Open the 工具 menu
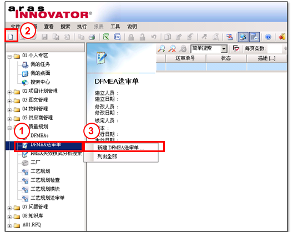The height and width of the screenshot is (232, 292). 115,27
